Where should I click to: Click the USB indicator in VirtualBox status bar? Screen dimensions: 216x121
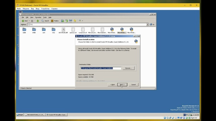point(173,118)
